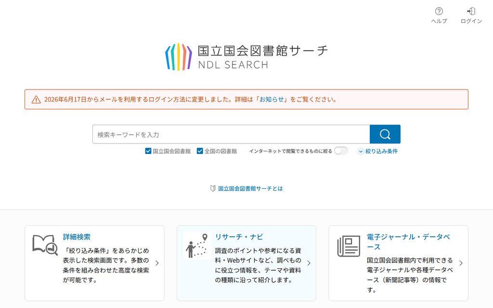
Task: Click the 国立国会図書館 checkbox label text
Action: [x=172, y=151]
